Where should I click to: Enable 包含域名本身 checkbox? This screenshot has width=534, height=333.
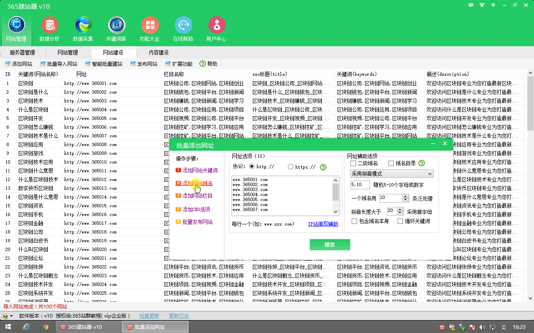[x=355, y=221]
